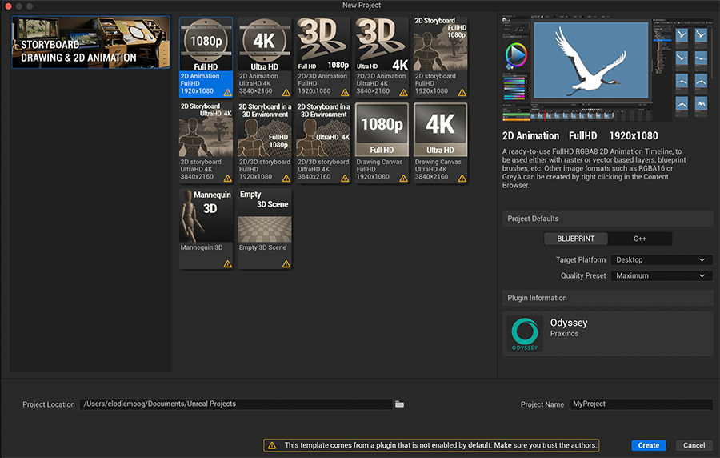Open the Target Platform dropdown
The width and height of the screenshot is (720, 458).
[x=662, y=260]
